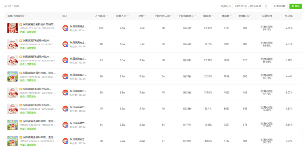This screenshot has width=303, height=147.
Task: Click the spreadsheet icon on 导出 button
Action: (293, 6)
